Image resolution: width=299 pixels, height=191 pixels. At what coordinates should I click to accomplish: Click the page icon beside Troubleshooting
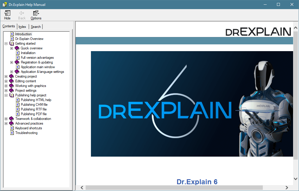pyautogui.click(x=12, y=133)
